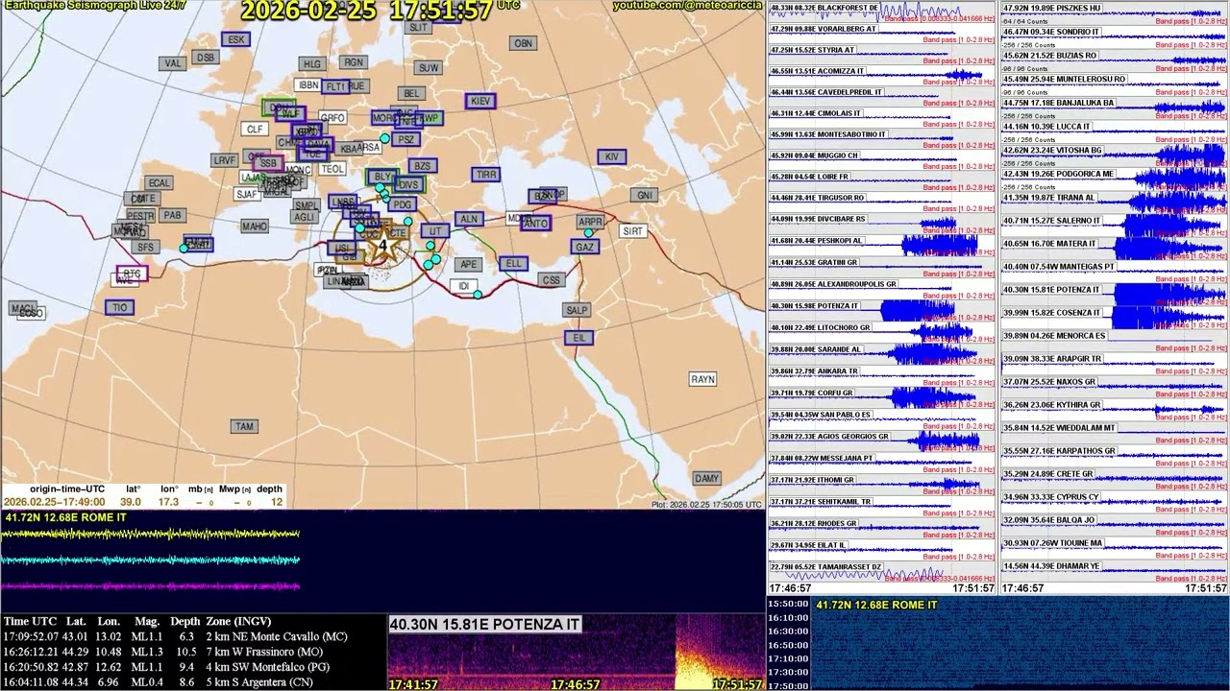Viewport: 1230px width, 691px height.
Task: Click the TAMANRASSET DZ seismogram row
Action: pyautogui.click(x=882, y=571)
